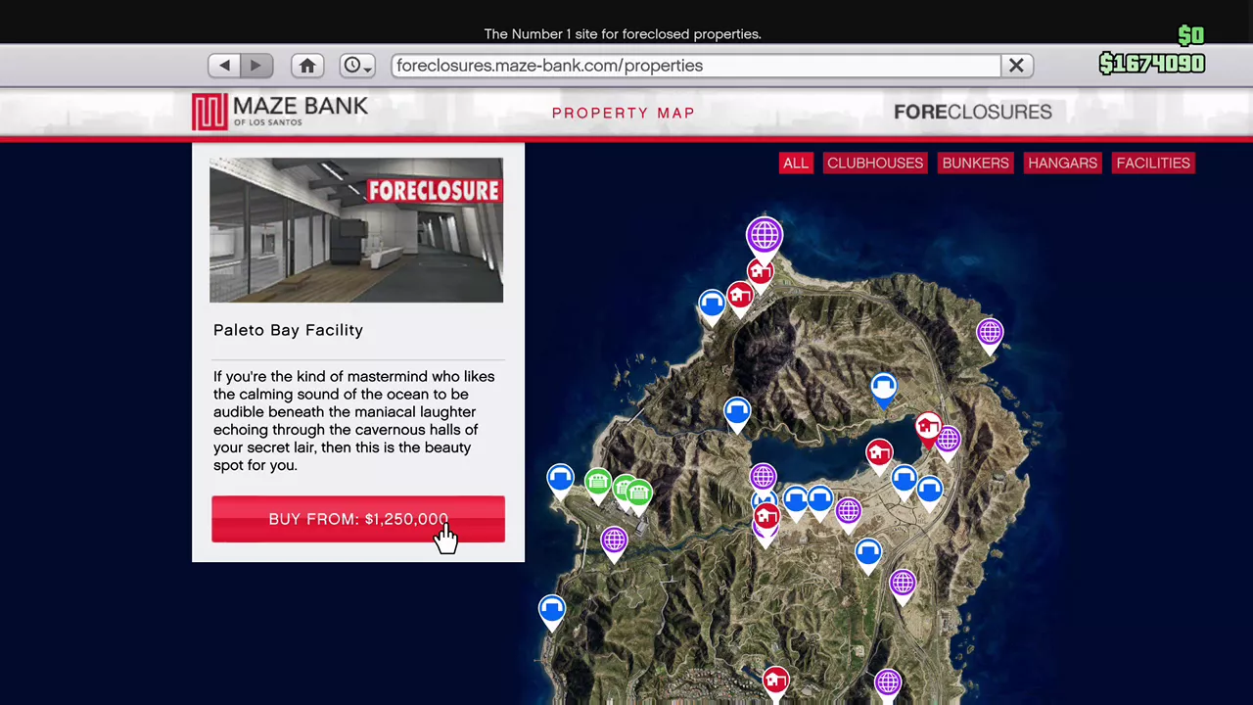Select red clubhouse marker directly under selected facility
Viewport: 1253px width, 705px height.
761,272
